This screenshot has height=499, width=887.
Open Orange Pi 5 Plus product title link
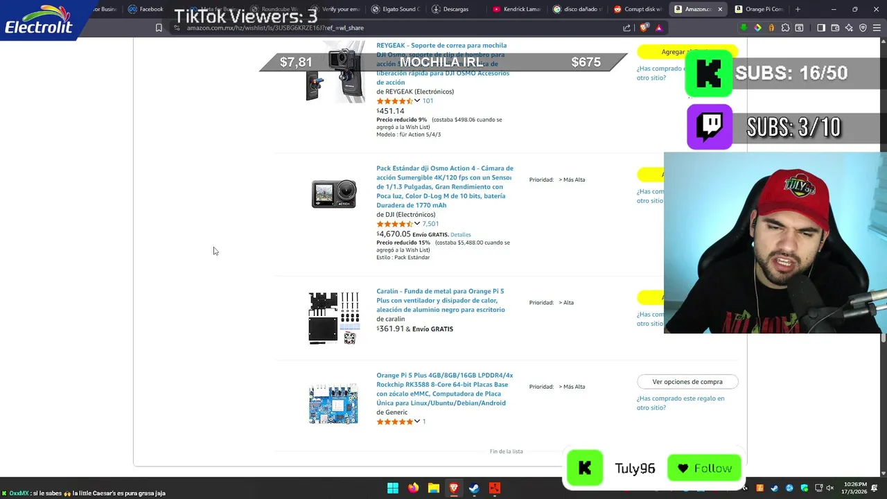[x=445, y=389]
